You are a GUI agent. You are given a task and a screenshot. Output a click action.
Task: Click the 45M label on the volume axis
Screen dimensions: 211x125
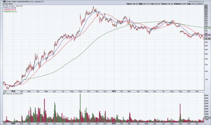point(206,98)
